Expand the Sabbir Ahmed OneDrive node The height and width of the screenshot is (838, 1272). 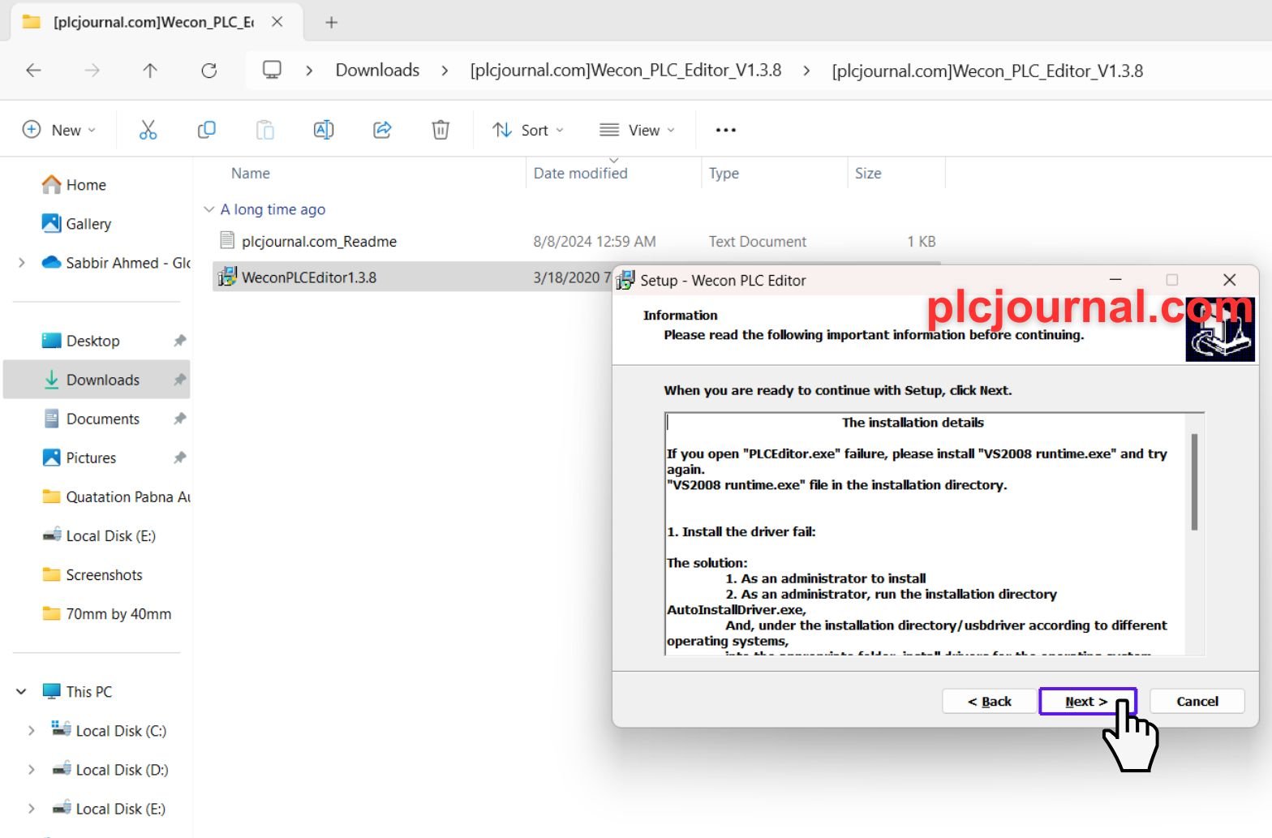pos(22,263)
